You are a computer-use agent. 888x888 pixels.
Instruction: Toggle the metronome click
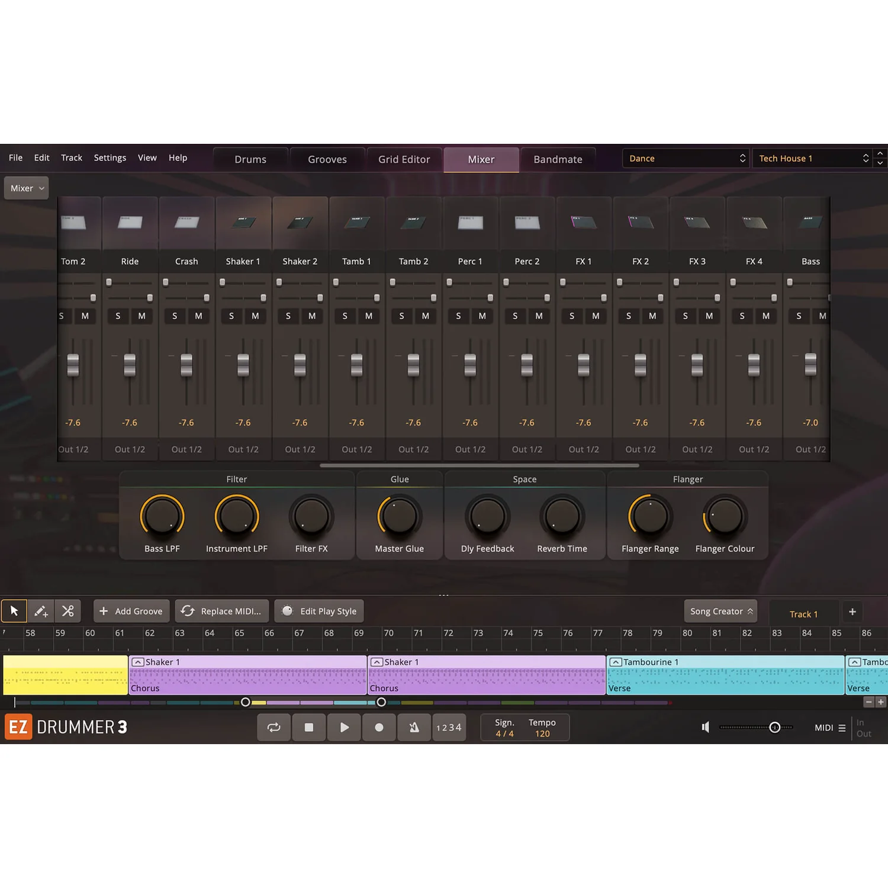tap(414, 728)
